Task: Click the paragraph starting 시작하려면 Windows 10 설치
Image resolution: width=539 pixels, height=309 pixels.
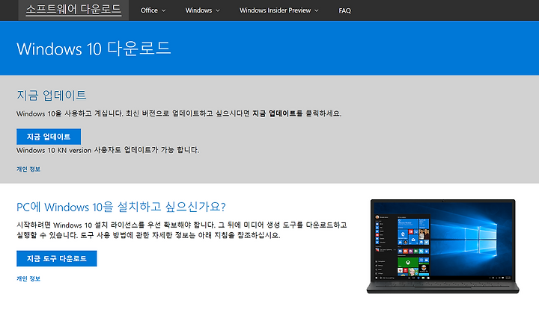Action: pos(182,230)
